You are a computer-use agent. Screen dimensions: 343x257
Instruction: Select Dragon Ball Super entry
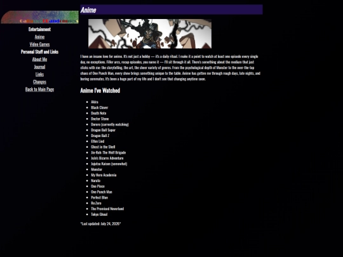click(103, 130)
